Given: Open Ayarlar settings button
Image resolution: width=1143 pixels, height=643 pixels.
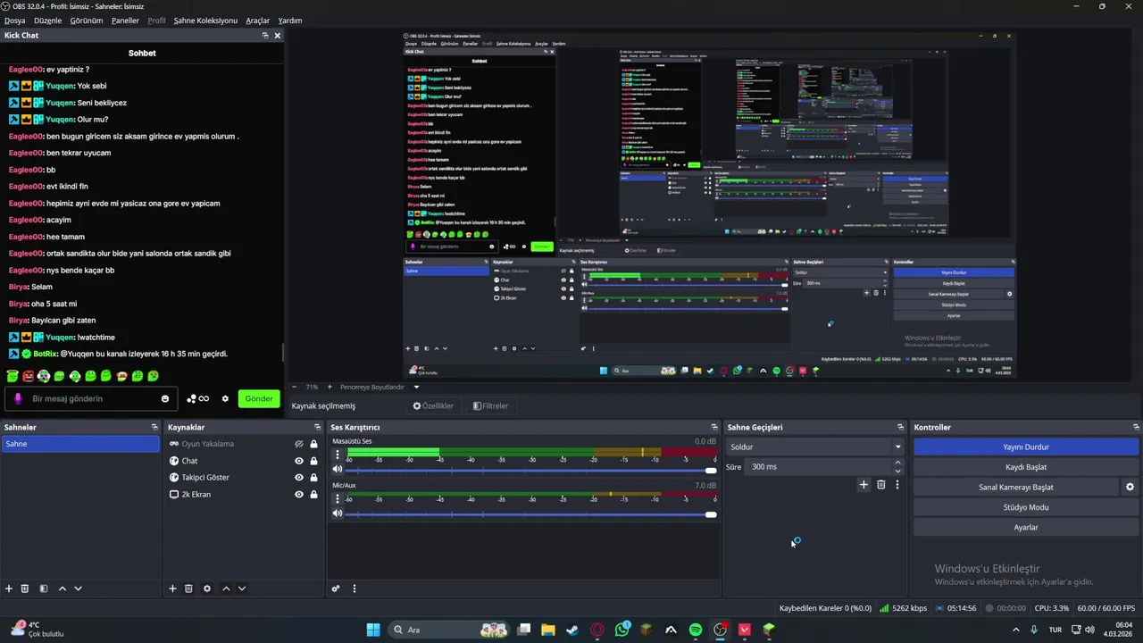Looking at the screenshot, I should tap(1026, 528).
